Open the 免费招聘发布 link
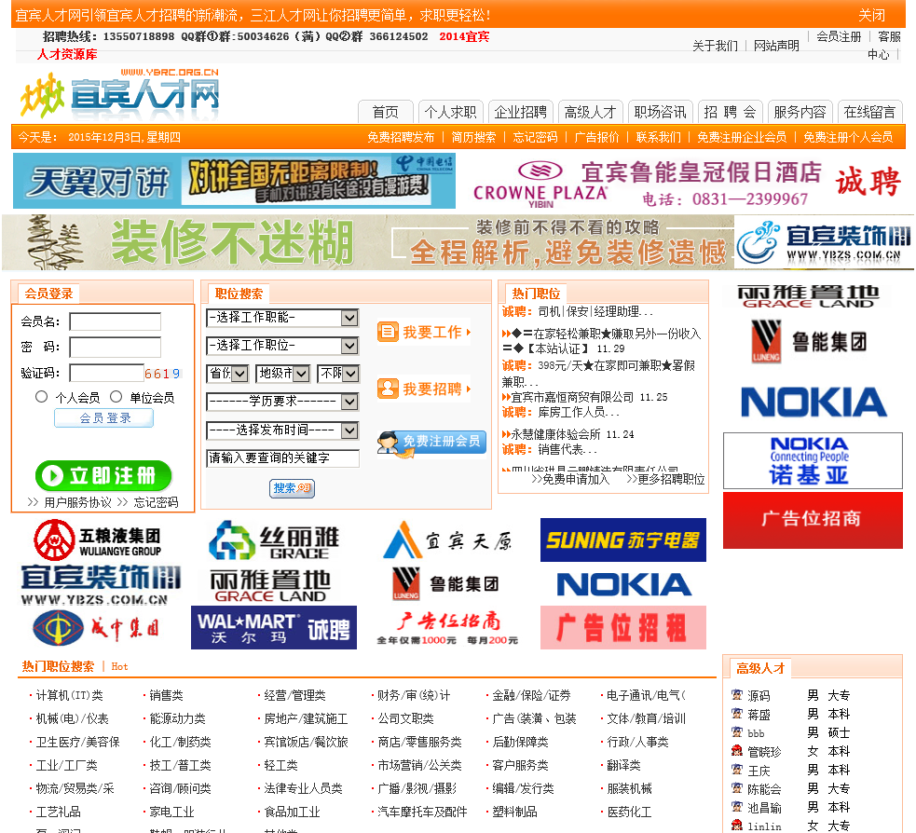The width and height of the screenshot is (916, 833). click(401, 137)
